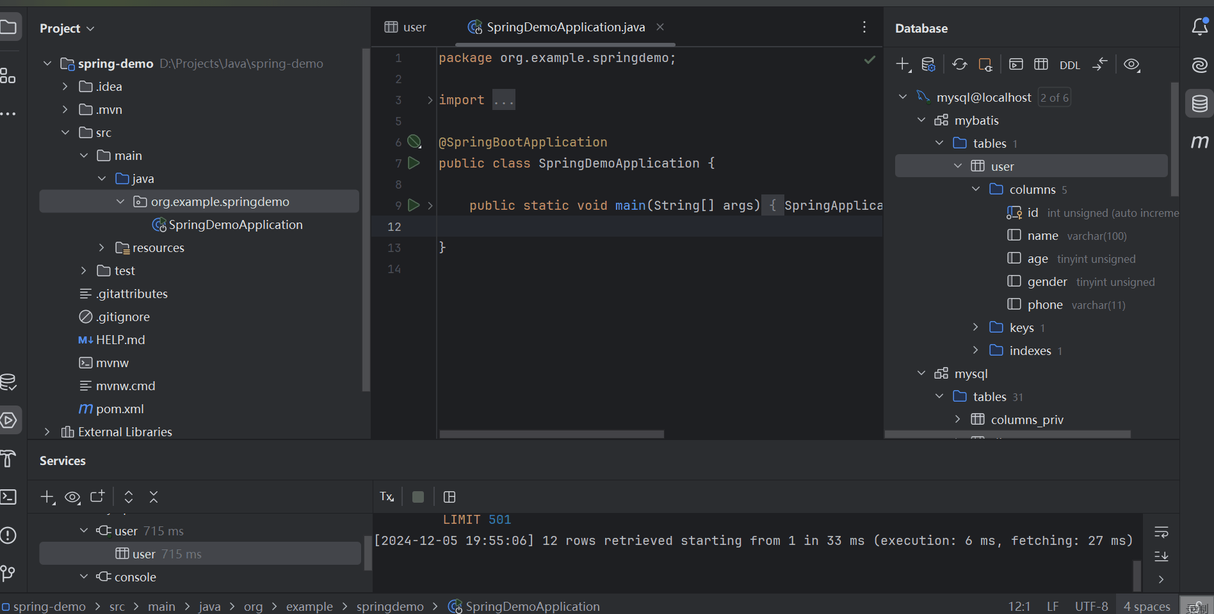Expand External Libraries node
1214x614 pixels.
click(x=47, y=432)
